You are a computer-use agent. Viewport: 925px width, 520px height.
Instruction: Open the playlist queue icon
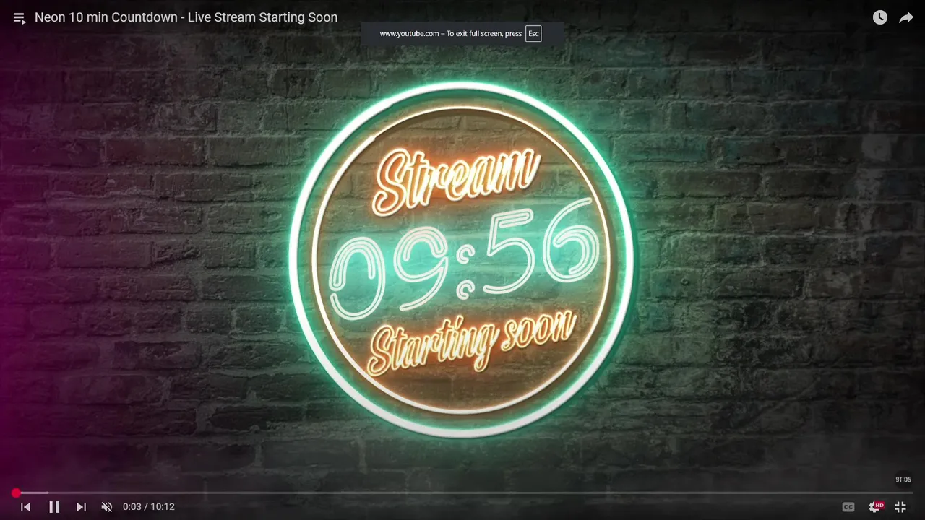coord(20,18)
